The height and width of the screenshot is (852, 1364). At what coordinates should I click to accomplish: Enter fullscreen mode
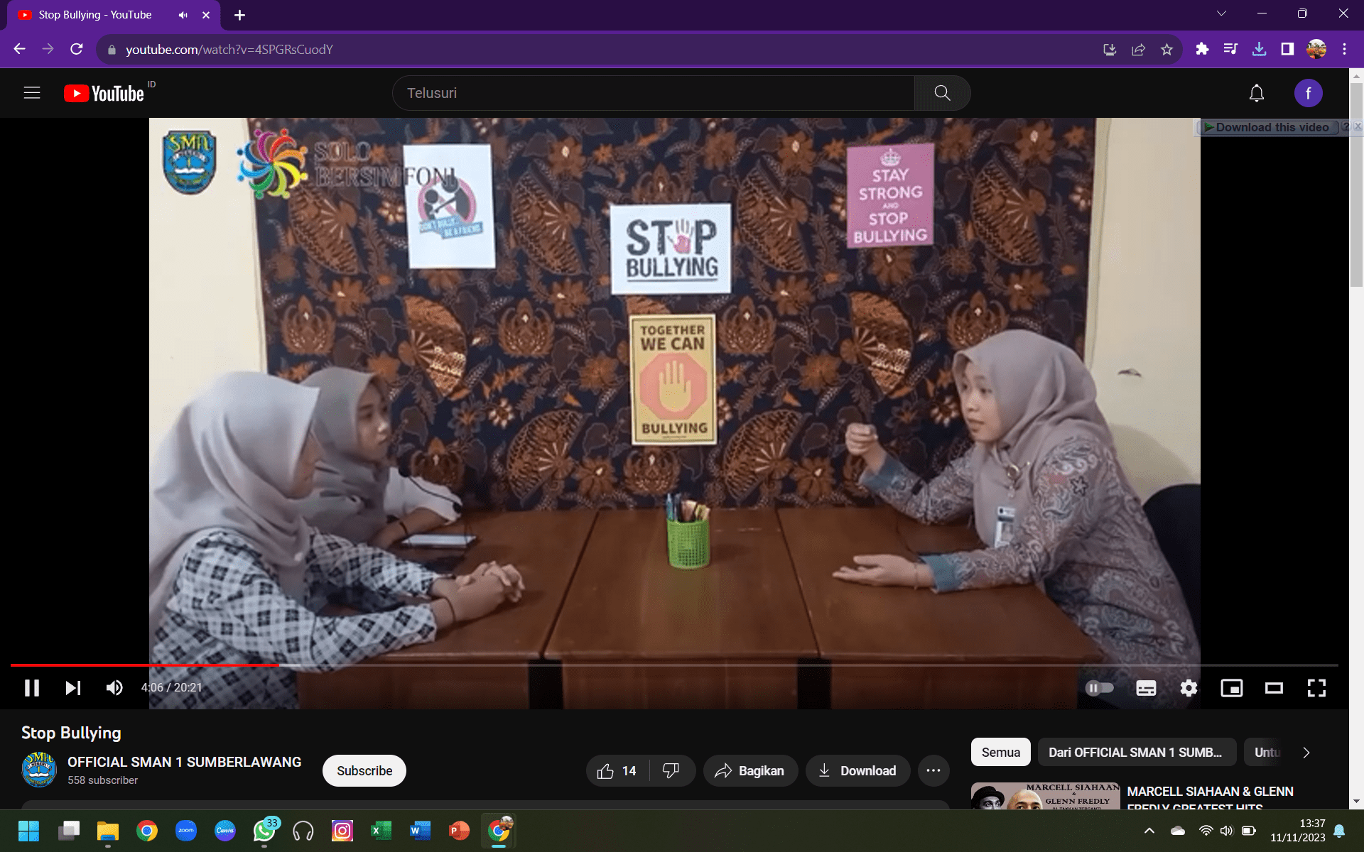tap(1316, 687)
